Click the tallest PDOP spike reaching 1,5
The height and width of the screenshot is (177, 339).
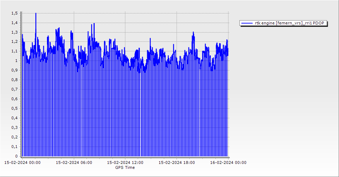click(x=36, y=14)
